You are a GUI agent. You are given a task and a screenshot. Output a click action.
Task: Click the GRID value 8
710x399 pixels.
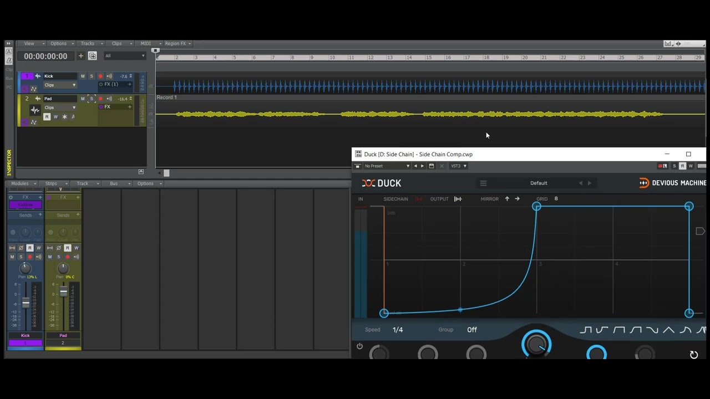(x=556, y=198)
